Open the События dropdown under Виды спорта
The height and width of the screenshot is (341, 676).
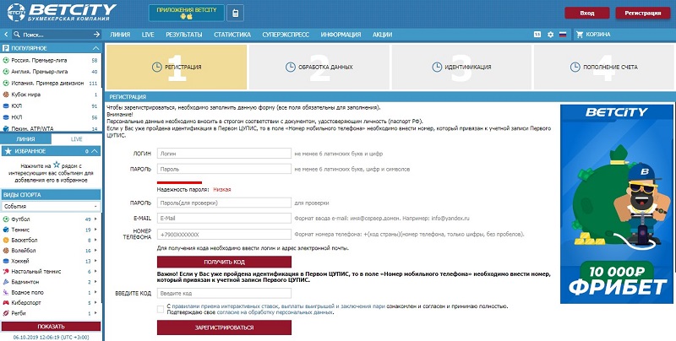(52, 206)
